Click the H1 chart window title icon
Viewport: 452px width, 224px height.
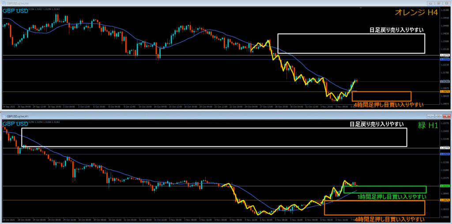[x=4, y=116]
